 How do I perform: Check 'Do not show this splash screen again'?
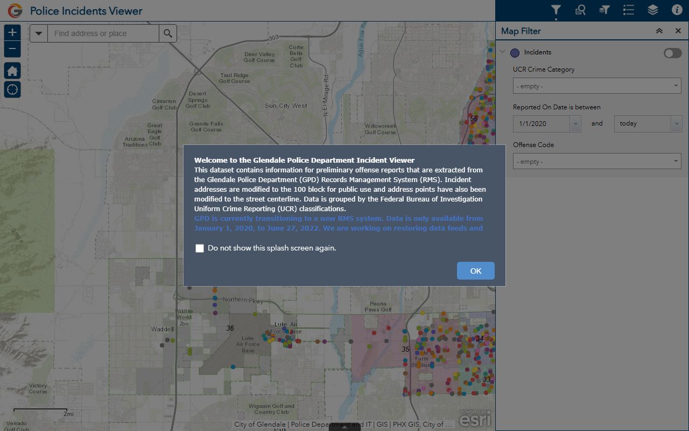point(200,248)
